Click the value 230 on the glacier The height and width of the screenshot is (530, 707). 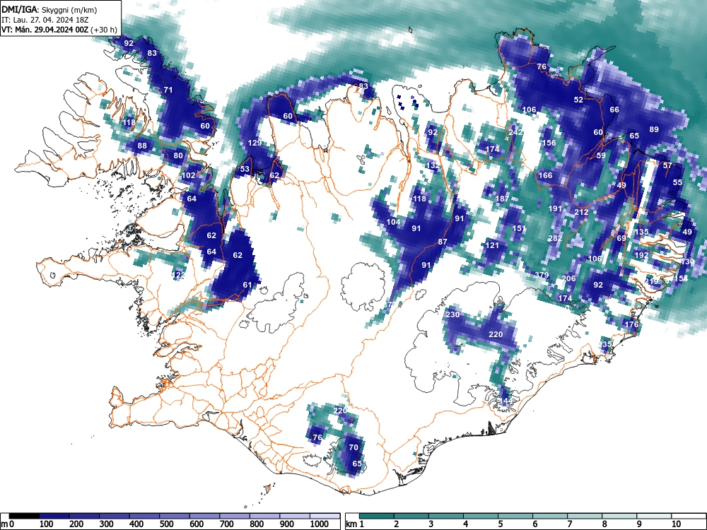(x=452, y=314)
